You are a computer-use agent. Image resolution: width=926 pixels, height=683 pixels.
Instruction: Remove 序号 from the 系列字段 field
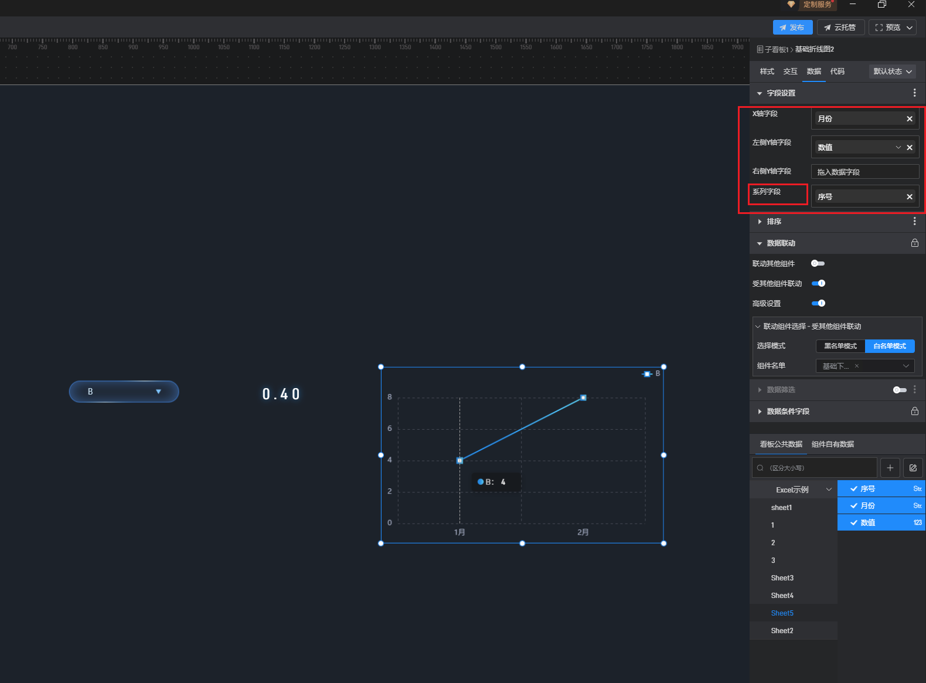pyautogui.click(x=910, y=197)
